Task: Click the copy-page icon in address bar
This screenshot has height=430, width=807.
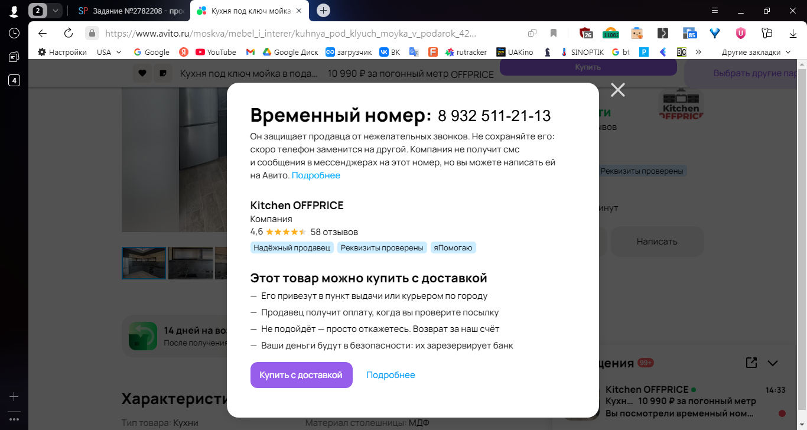Action: tap(532, 33)
